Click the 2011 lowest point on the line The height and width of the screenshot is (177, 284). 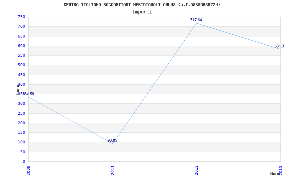[113, 143]
